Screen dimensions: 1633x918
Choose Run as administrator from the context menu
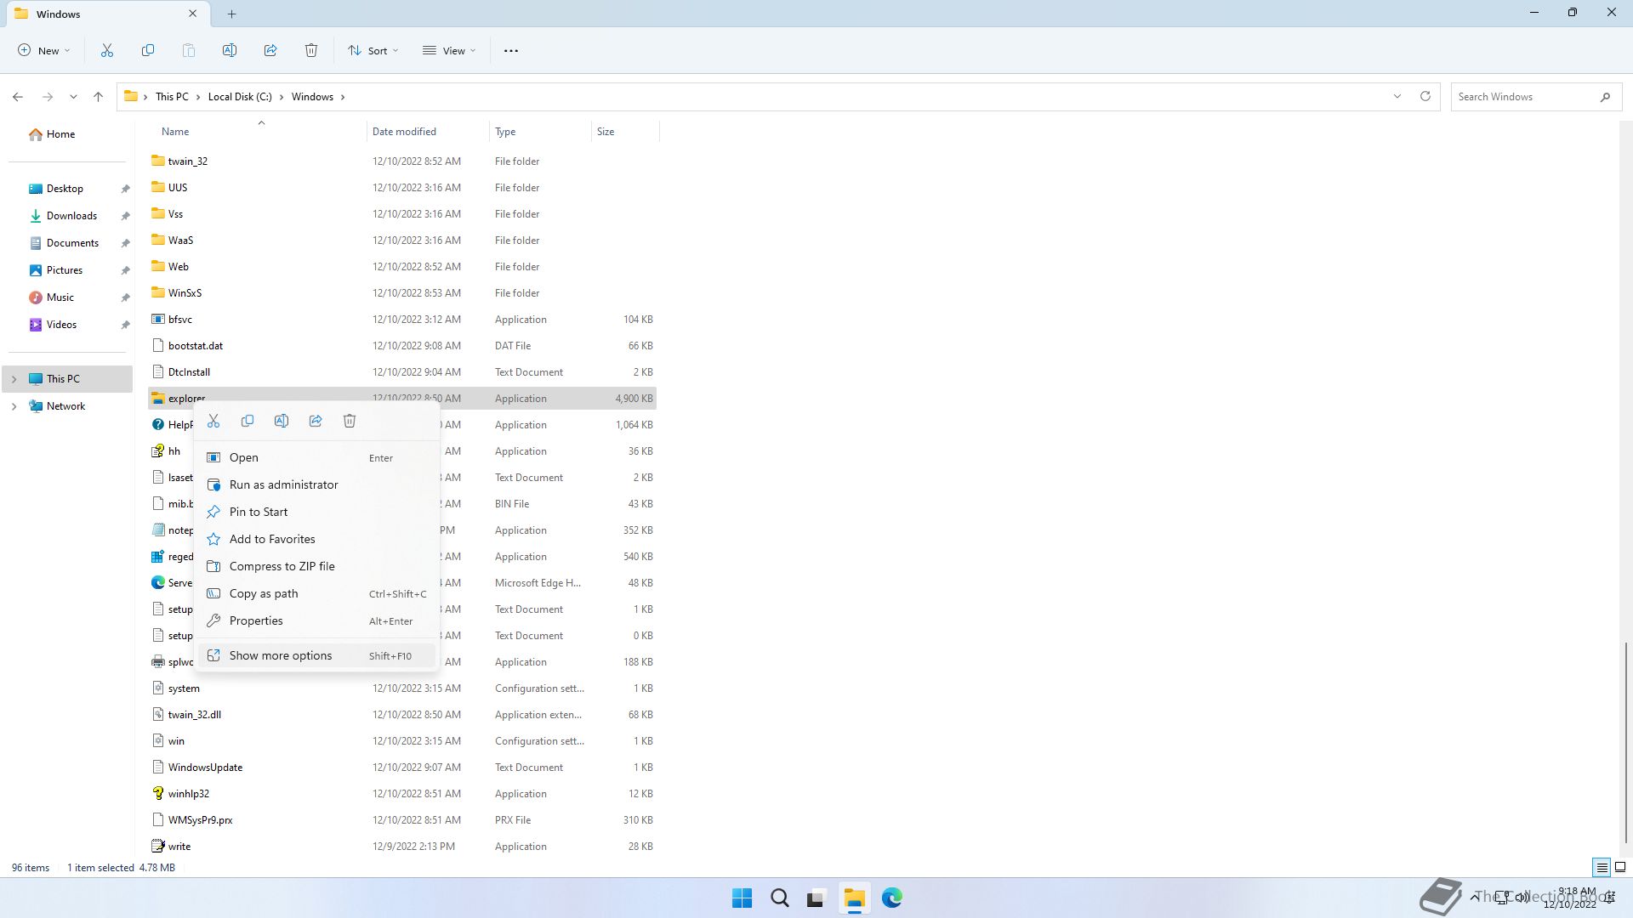coord(283,484)
